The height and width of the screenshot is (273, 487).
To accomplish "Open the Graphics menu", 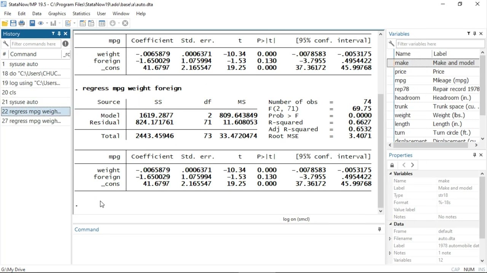I will (x=57, y=13).
